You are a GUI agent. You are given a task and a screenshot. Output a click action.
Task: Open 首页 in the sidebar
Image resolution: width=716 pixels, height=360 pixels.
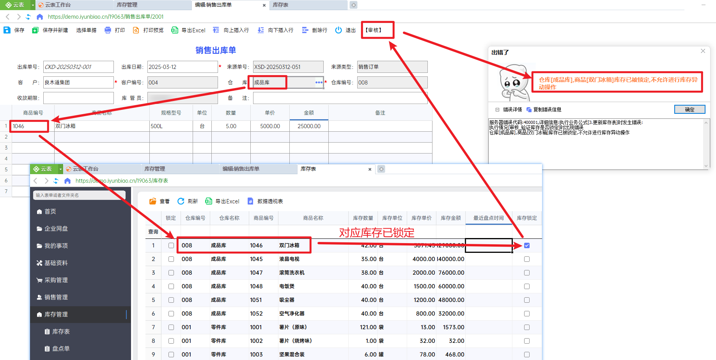click(80, 212)
